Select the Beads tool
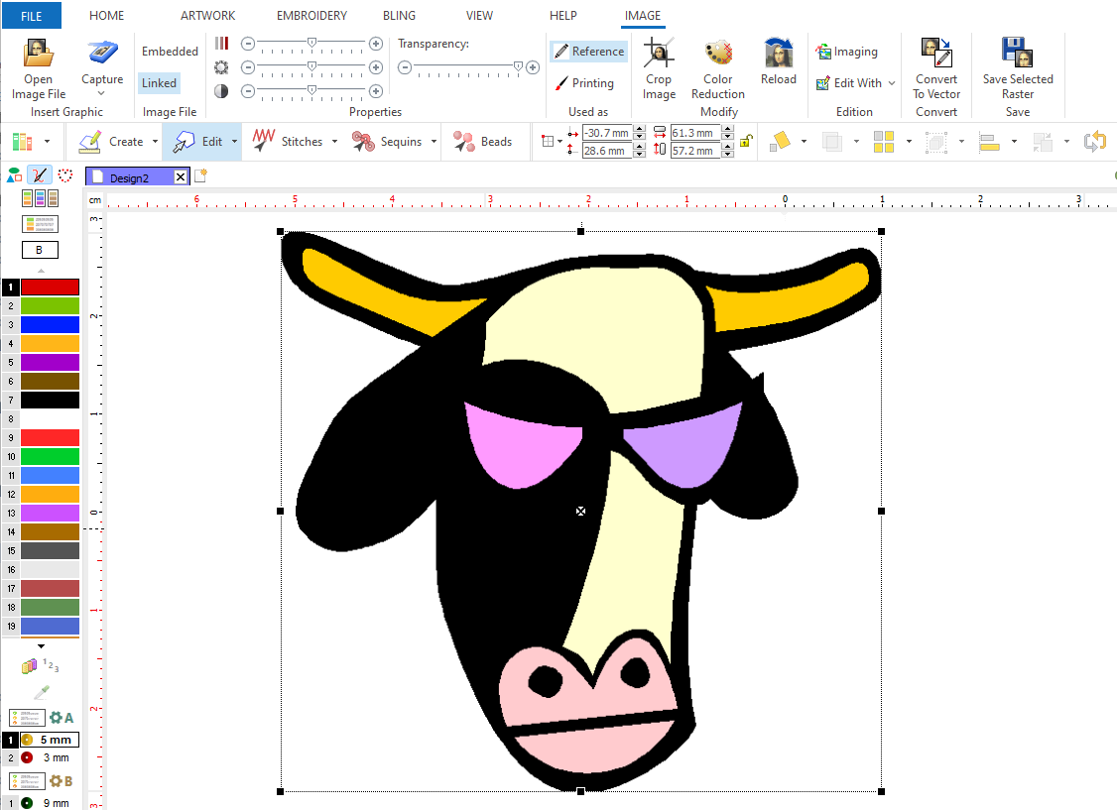The image size is (1117, 810). coord(484,142)
